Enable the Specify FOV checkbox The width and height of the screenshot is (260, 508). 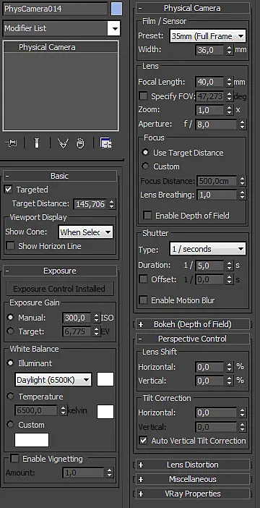143,96
